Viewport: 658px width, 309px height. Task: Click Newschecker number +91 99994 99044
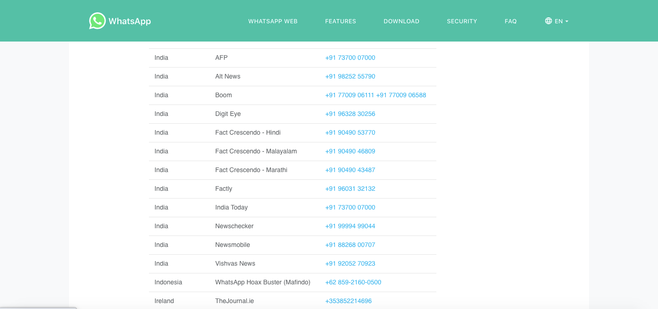[350, 226]
